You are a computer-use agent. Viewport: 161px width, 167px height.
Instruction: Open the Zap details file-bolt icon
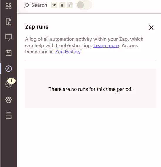point(9,22)
